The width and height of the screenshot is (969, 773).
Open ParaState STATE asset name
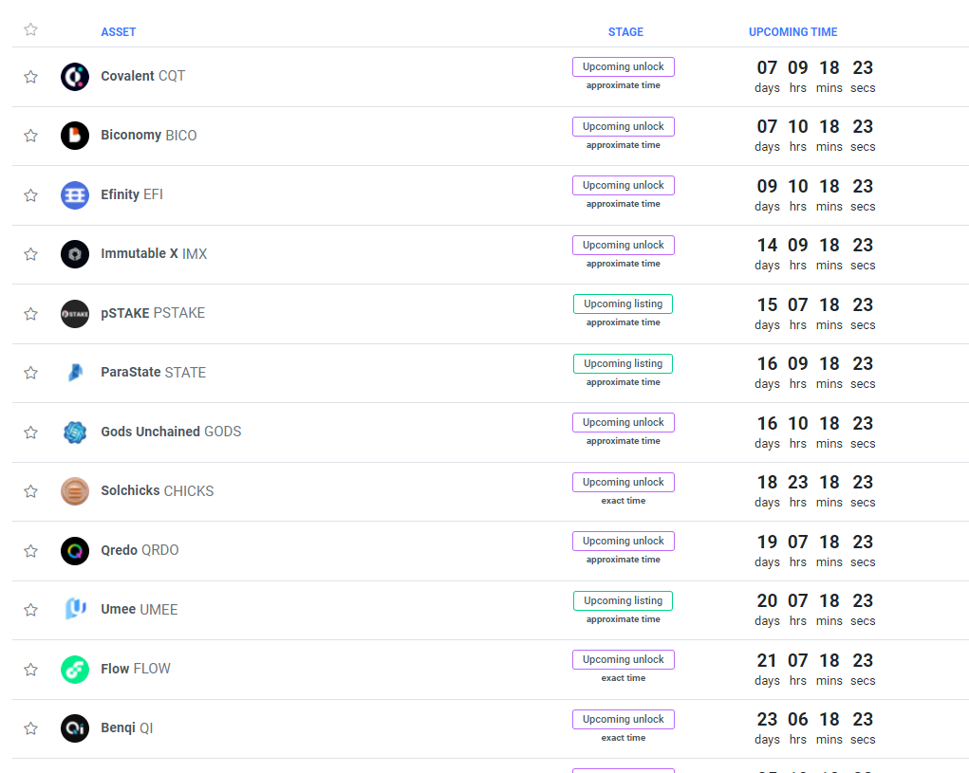click(153, 373)
